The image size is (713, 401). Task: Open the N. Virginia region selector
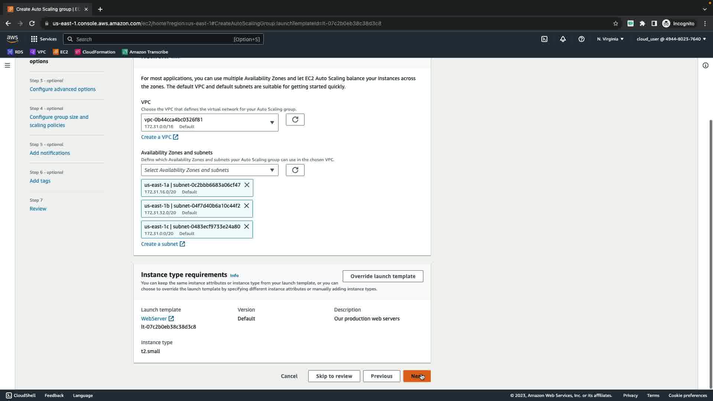610,39
